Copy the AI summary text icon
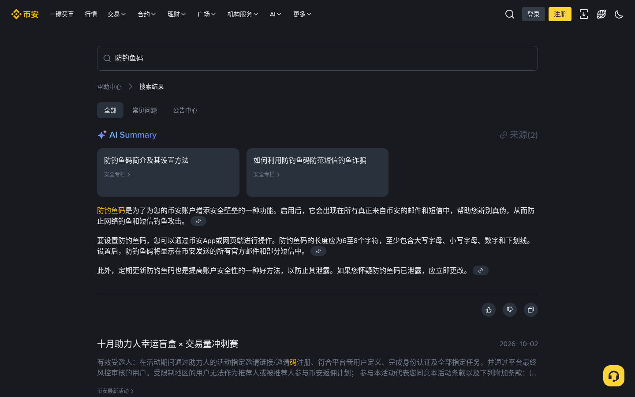Image resolution: width=635 pixels, height=397 pixels. coord(531,310)
